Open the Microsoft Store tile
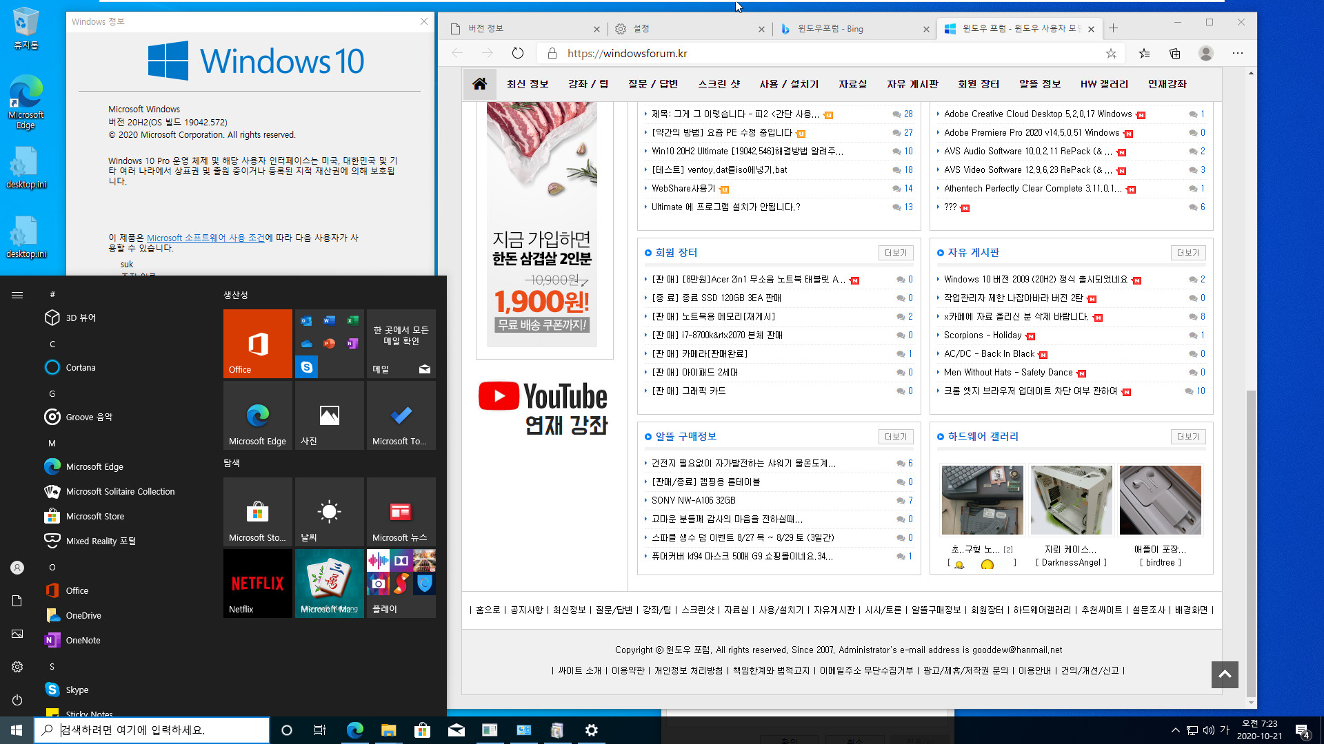This screenshot has width=1324, height=744. 258,511
